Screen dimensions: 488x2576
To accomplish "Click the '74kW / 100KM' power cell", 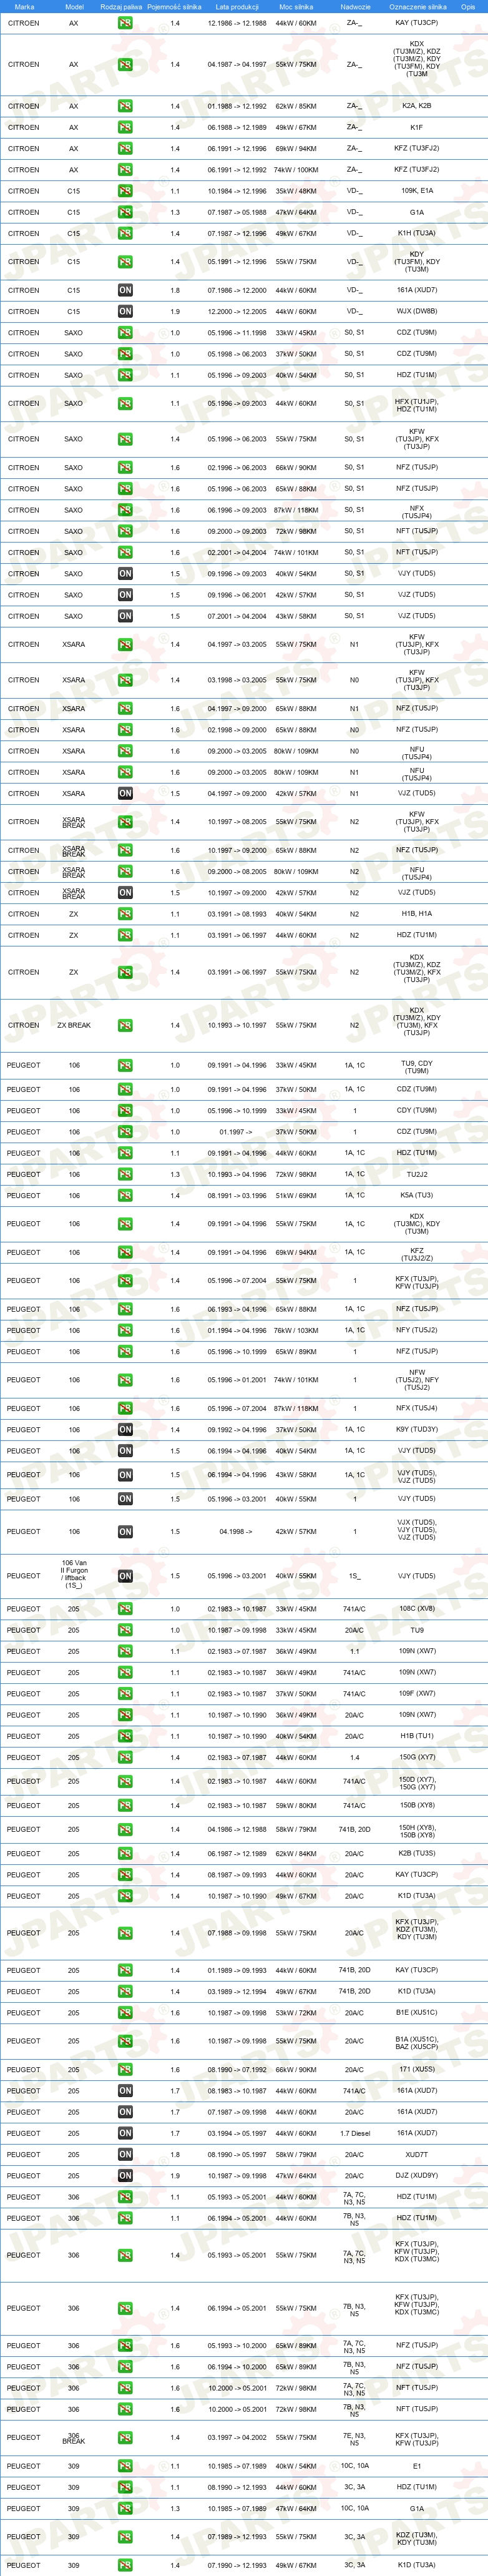I will click(296, 170).
